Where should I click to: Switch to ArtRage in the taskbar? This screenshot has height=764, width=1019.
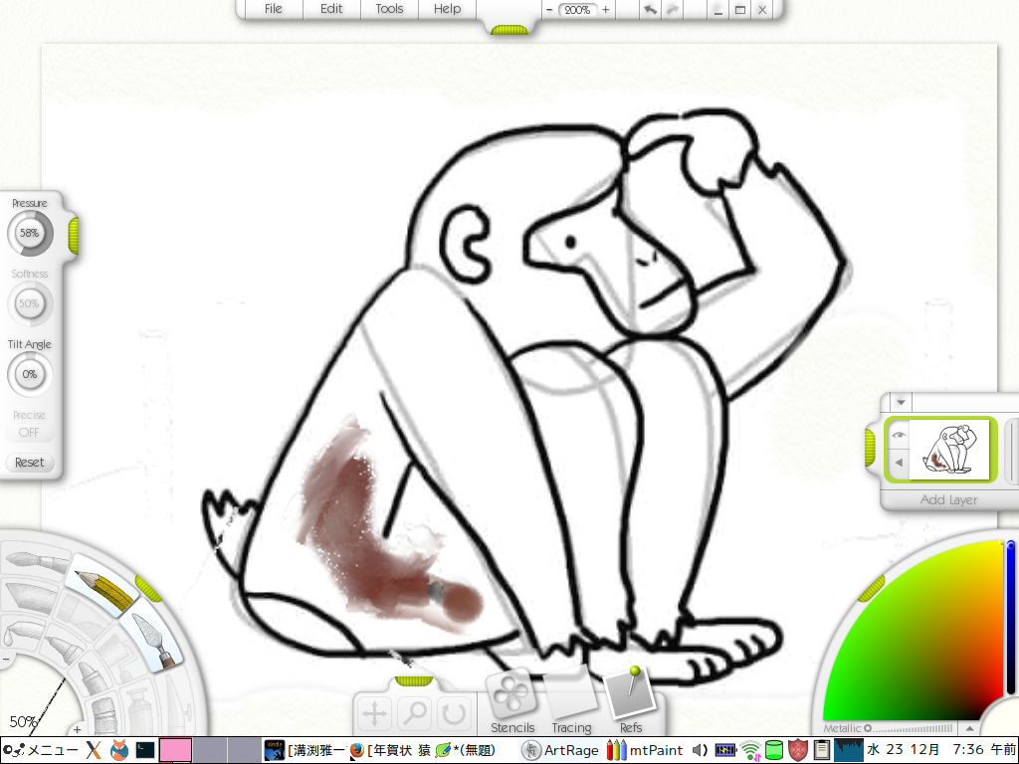click(x=560, y=750)
